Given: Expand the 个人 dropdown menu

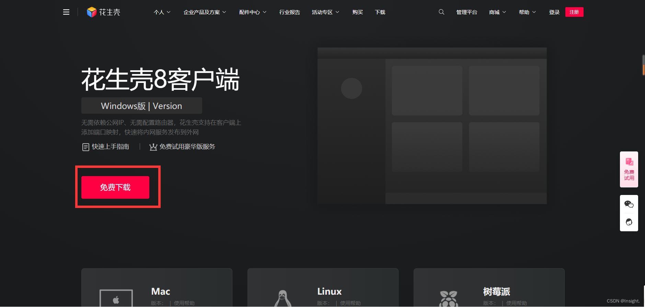Looking at the screenshot, I should click(162, 12).
